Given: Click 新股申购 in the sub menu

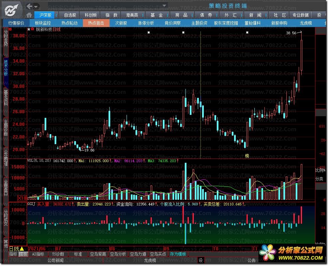Looking at the screenshot, I should [x=279, y=23].
